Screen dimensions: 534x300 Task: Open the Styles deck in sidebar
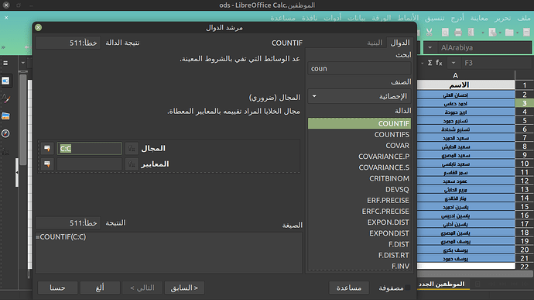[5, 98]
